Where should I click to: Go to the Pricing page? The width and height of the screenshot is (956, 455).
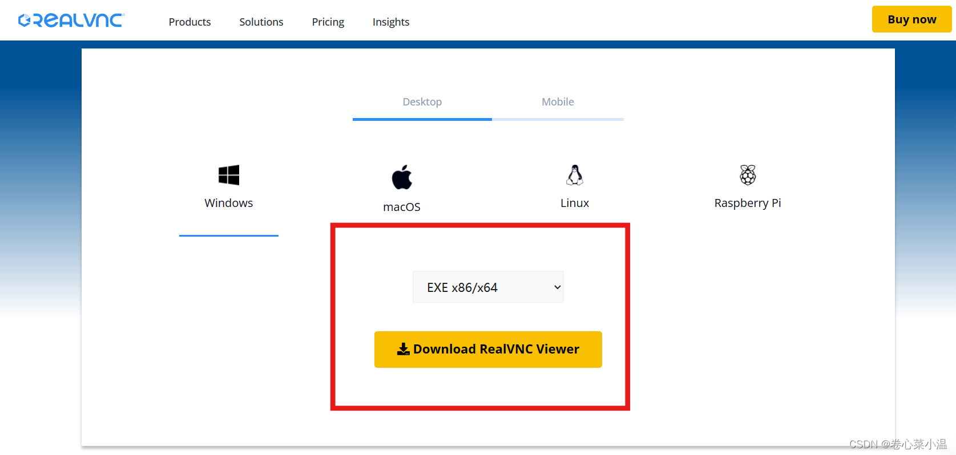click(328, 22)
